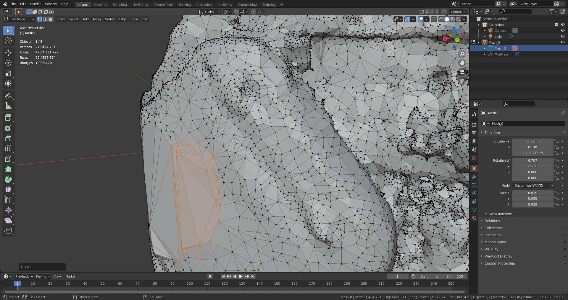Screen dimensions: 568x300
Task: Open the Options button in viewport header
Action: pyautogui.click(x=458, y=12)
